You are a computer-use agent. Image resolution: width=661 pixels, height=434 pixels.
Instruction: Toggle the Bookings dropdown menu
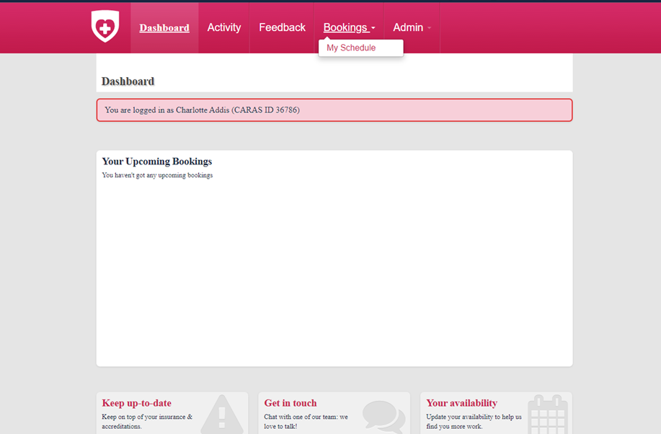[x=349, y=27]
